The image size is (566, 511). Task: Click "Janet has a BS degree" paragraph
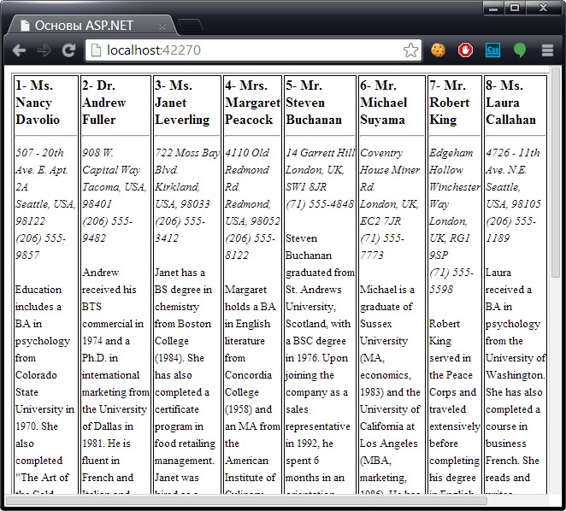185,379
